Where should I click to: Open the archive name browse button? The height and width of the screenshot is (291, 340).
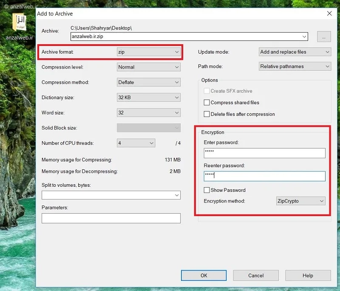coord(324,37)
